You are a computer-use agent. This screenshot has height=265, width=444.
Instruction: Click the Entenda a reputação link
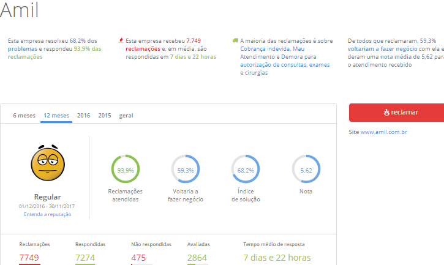pyautogui.click(x=47, y=214)
